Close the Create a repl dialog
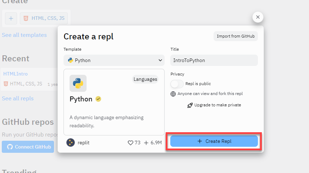 tap(258, 17)
